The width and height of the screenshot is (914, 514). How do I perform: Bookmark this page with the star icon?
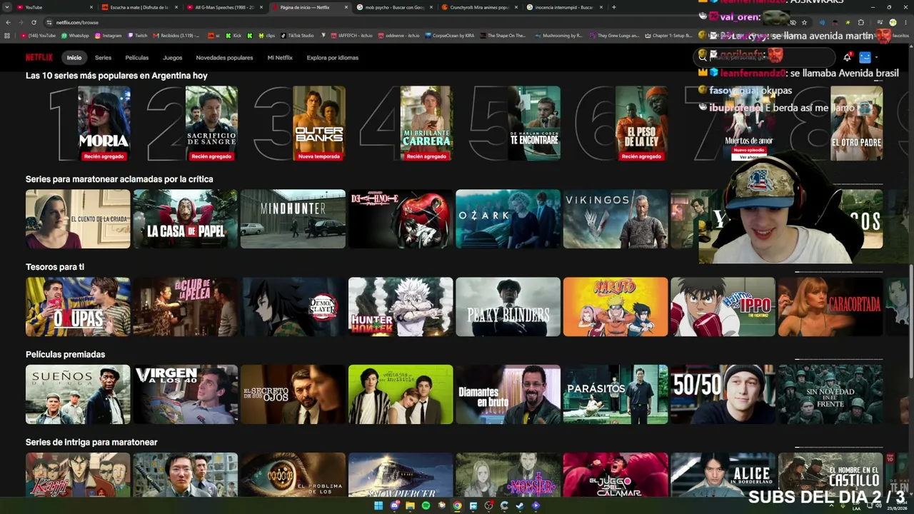(804, 22)
